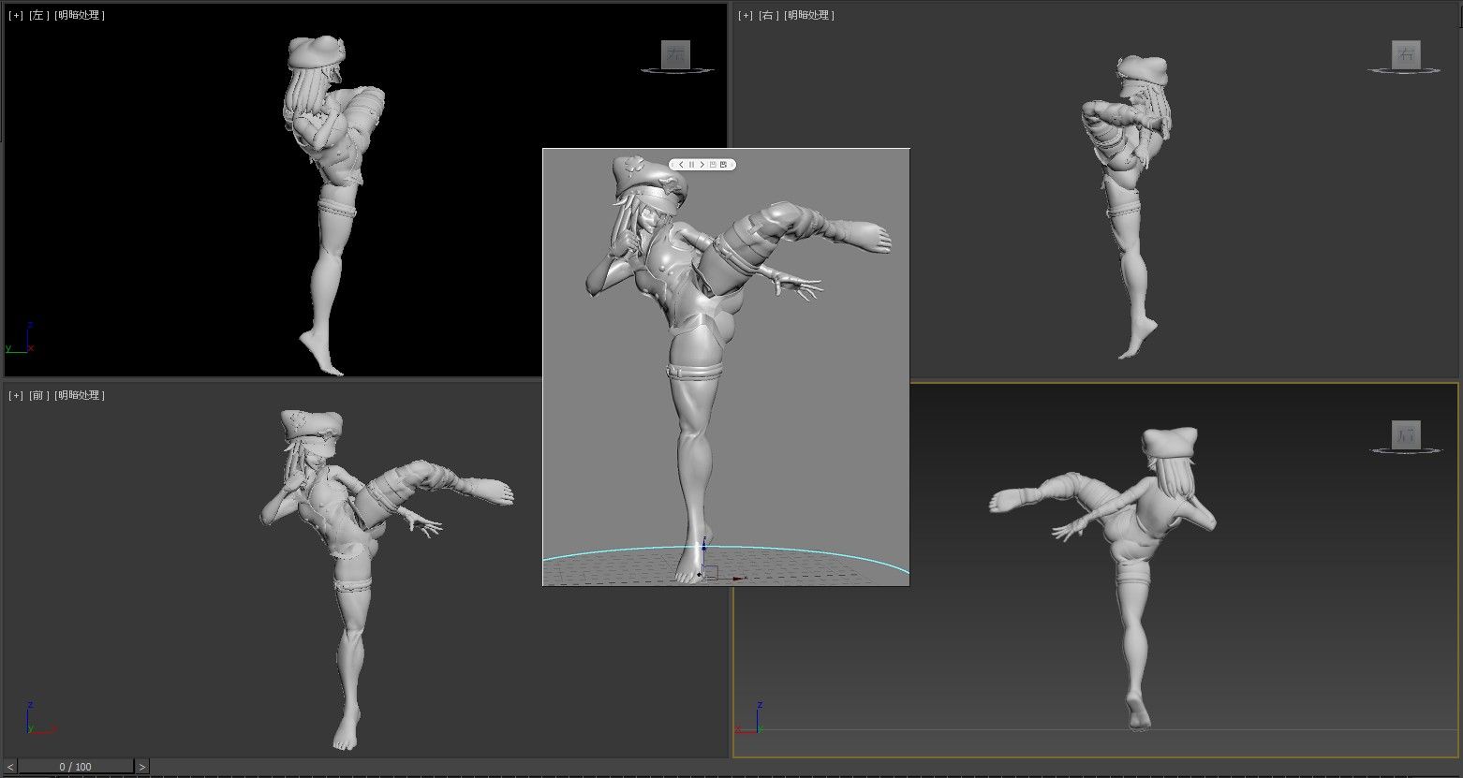Step time slider forward with > button
Image resolution: width=1463 pixels, height=778 pixels.
pyautogui.click(x=141, y=767)
